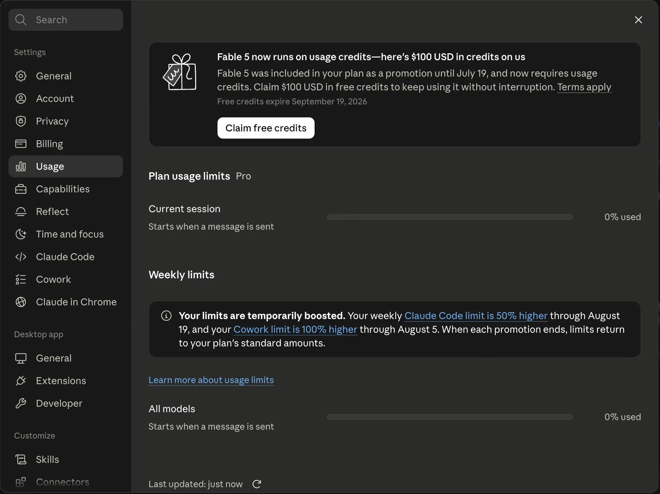660x494 pixels.
Task: Click the Current session label
Action: 184,209
